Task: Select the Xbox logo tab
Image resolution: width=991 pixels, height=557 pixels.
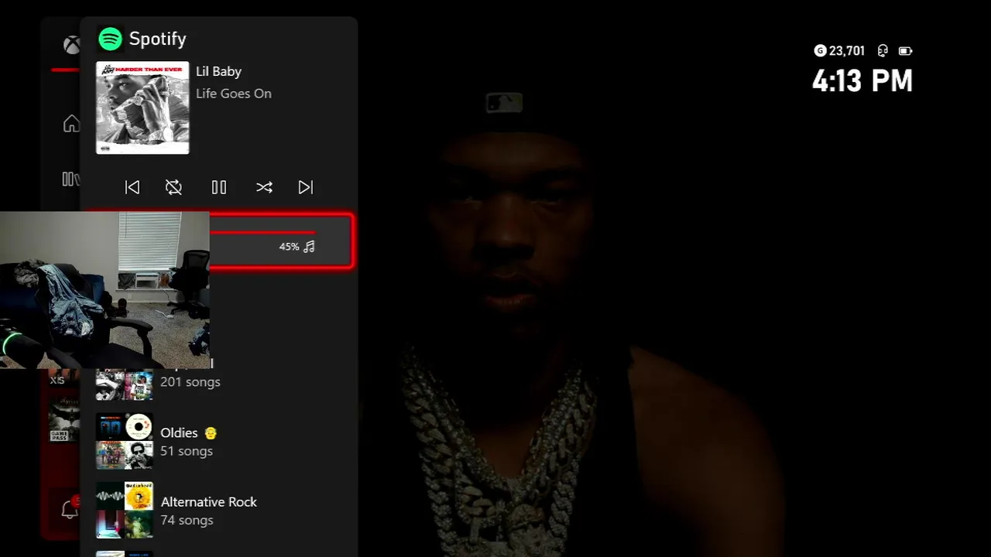Action: point(71,45)
